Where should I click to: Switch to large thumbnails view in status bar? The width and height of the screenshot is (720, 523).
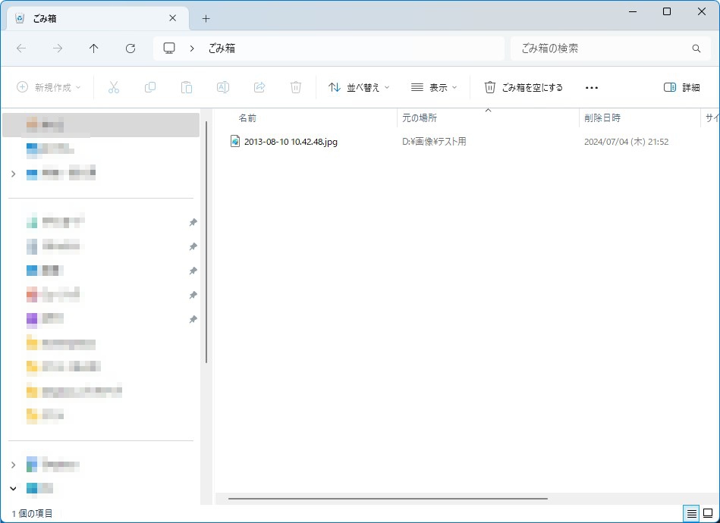click(708, 513)
